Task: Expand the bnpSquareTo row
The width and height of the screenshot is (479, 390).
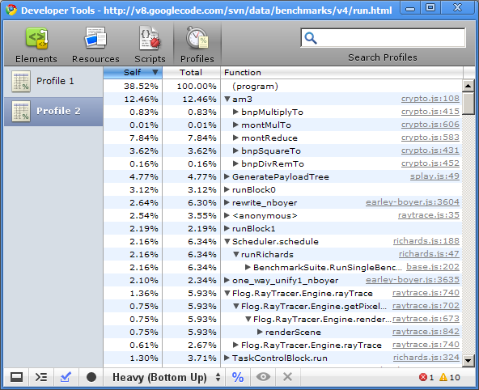Action: tap(235, 150)
